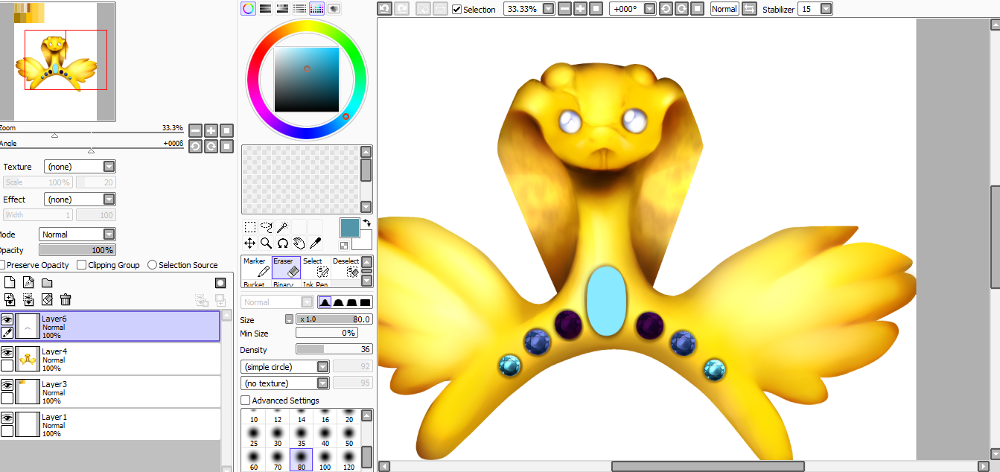Select the Eraser tool
The width and height of the screenshot is (1000, 472).
(286, 267)
